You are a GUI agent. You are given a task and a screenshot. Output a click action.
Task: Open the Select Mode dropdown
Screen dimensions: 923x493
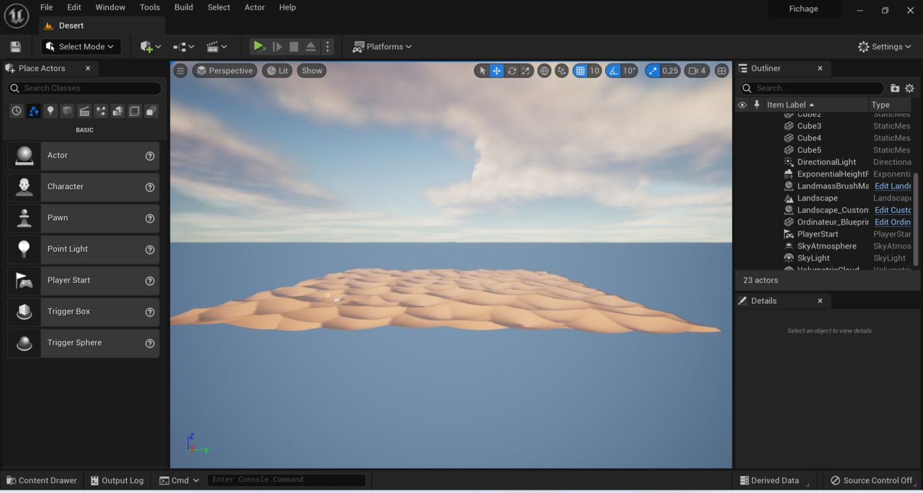(x=80, y=47)
